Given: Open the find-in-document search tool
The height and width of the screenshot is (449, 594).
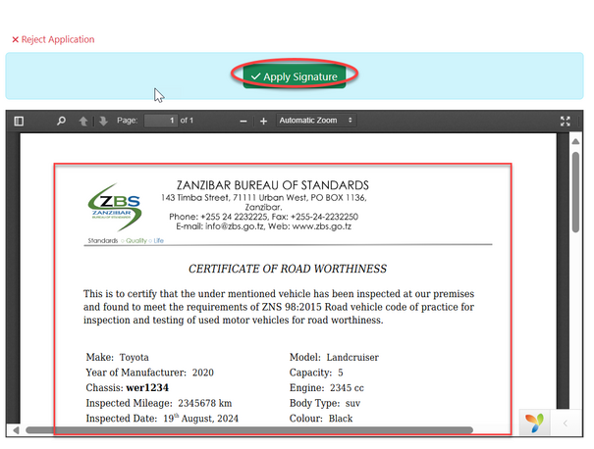Looking at the screenshot, I should click(61, 121).
